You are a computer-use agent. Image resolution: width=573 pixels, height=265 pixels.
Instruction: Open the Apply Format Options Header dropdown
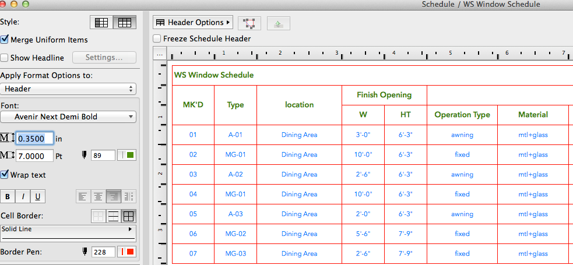pos(68,89)
